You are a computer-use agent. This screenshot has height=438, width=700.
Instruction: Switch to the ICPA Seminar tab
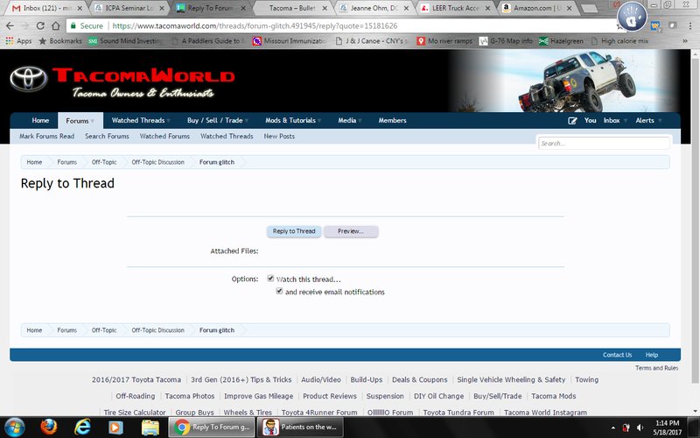[x=129, y=8]
